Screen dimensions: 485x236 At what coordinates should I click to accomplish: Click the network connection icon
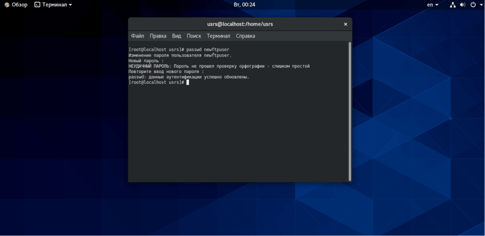(x=452, y=5)
